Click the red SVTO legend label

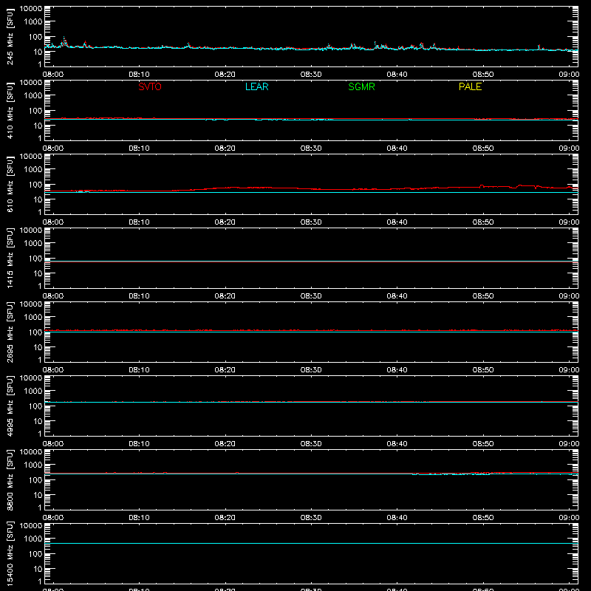coord(150,86)
